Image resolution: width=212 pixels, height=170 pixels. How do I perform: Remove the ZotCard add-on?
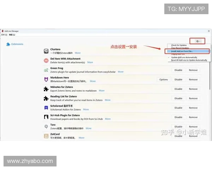(x=193, y=136)
